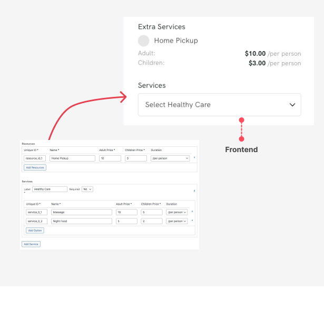
Task: Open Night Food duration dropdown
Action: (x=176, y=221)
